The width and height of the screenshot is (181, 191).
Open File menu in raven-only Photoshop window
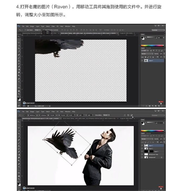click(x=23, y=27)
